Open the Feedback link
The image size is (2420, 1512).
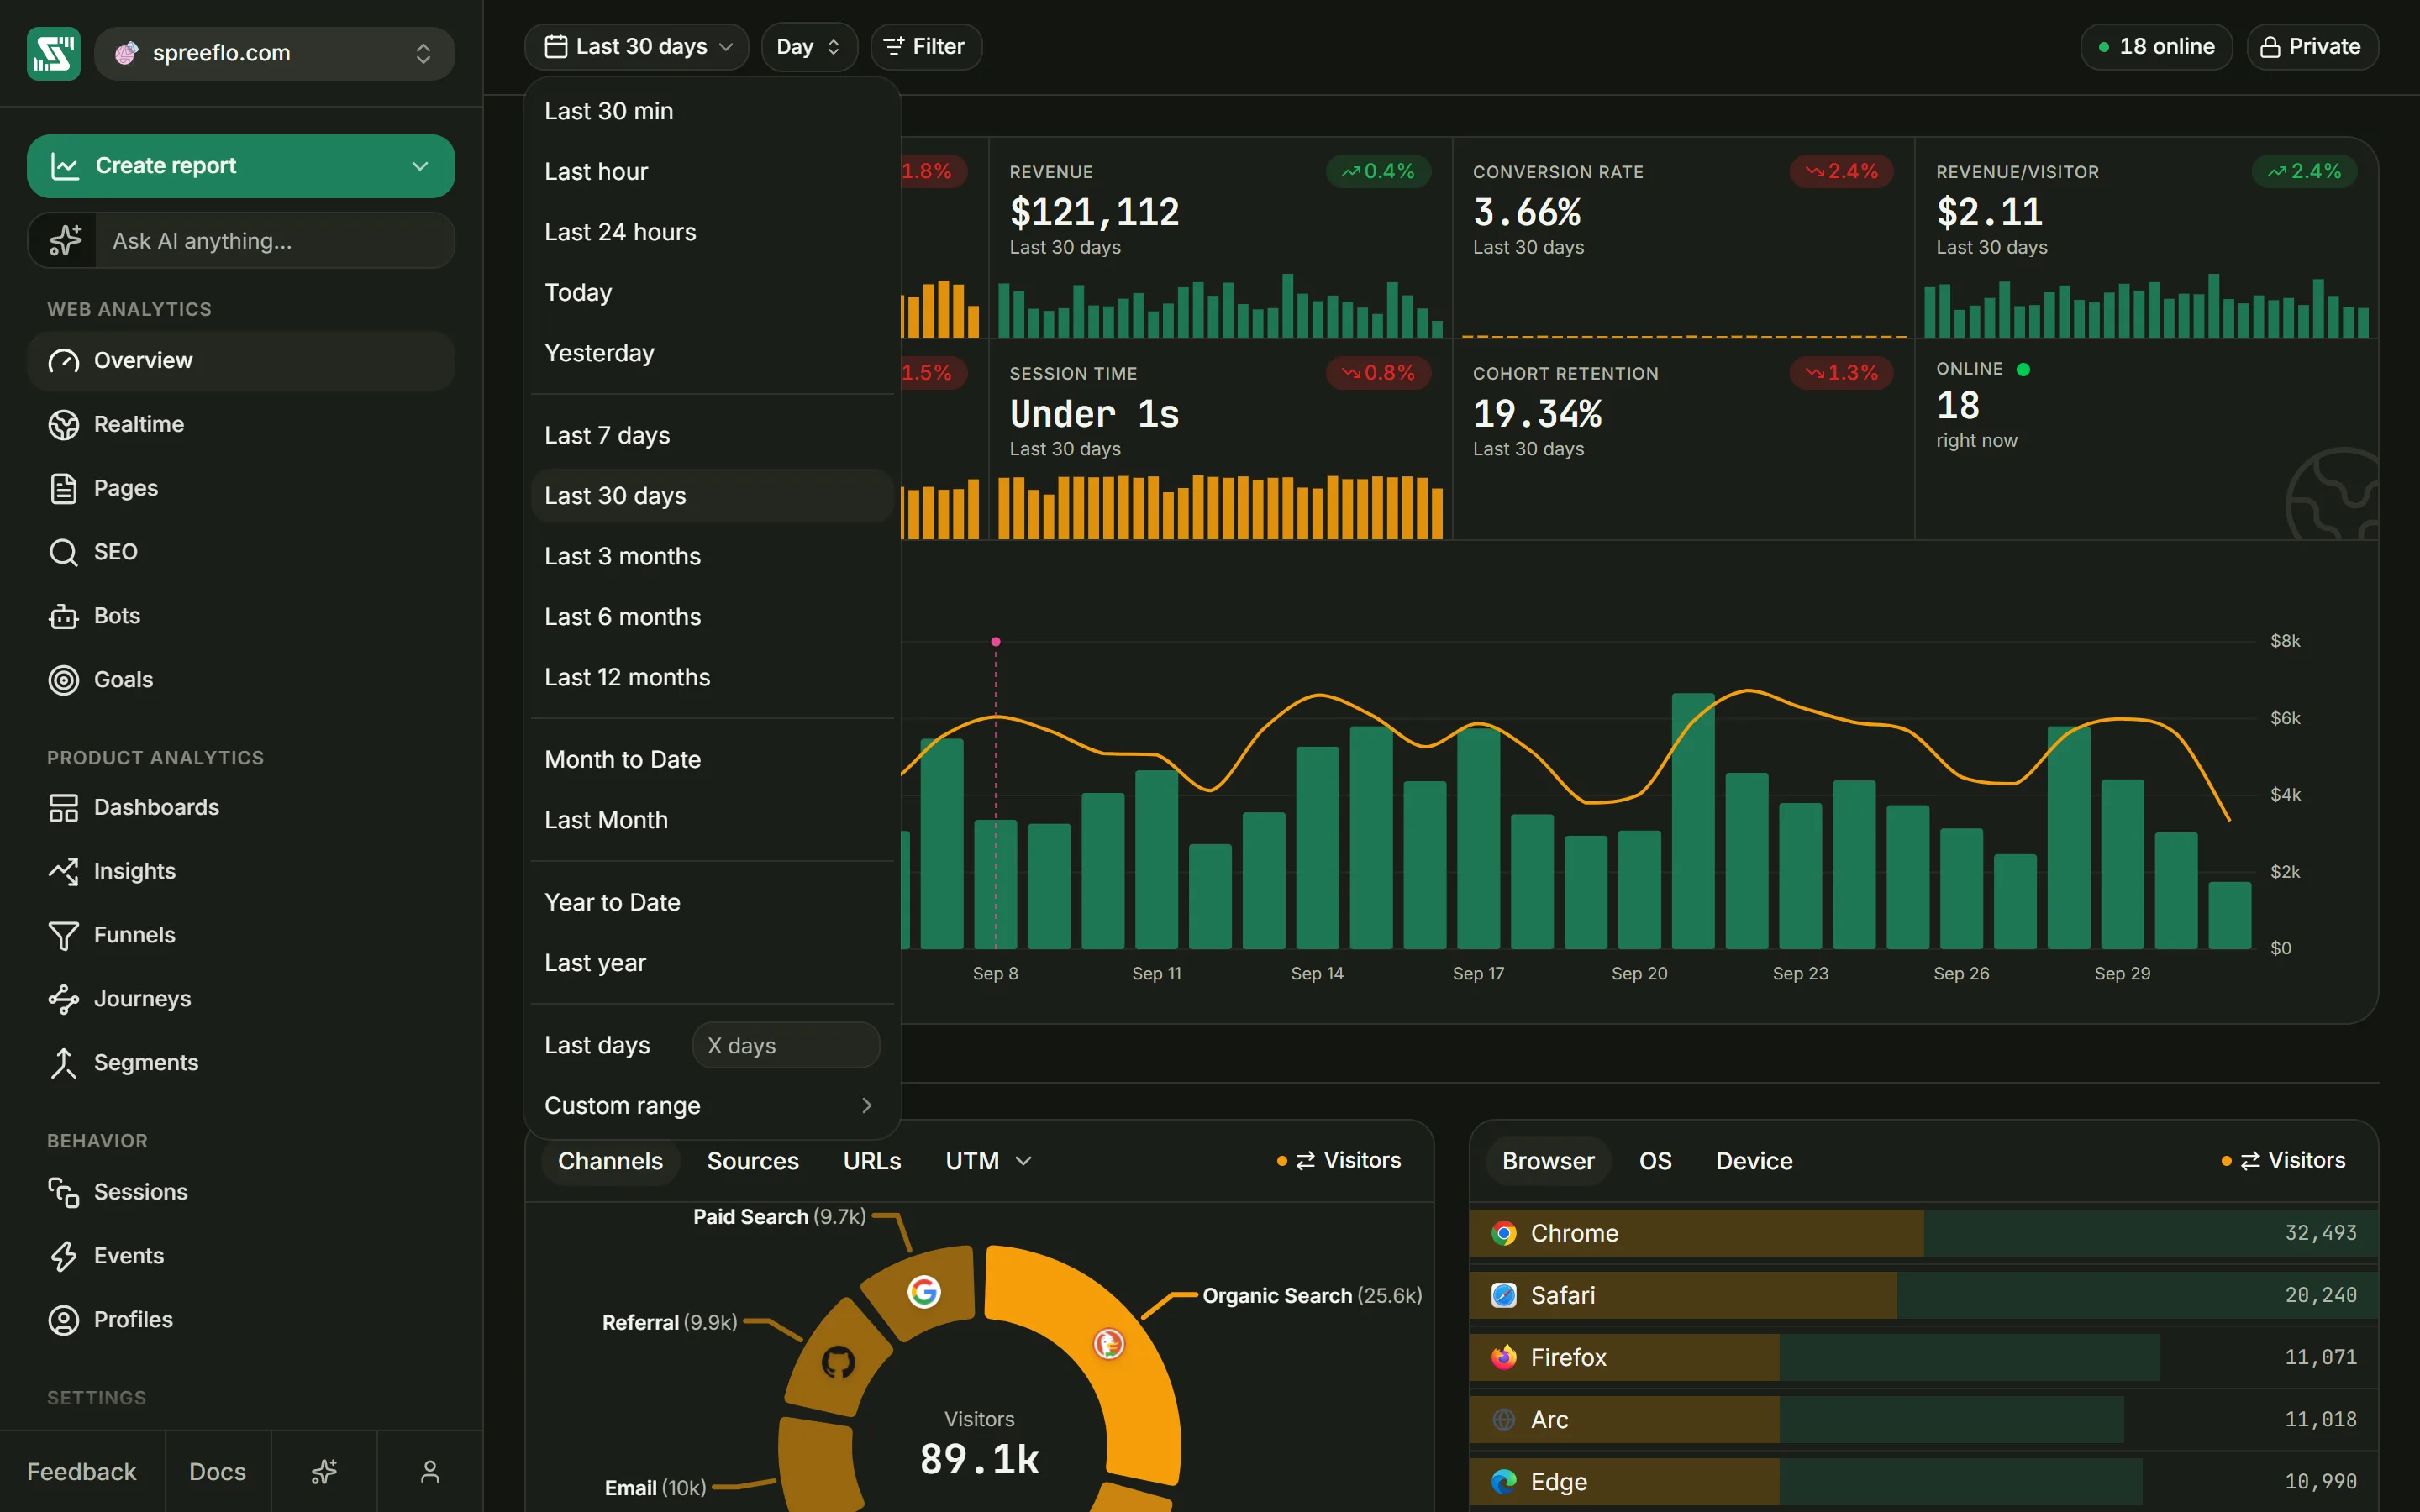tap(81, 1471)
